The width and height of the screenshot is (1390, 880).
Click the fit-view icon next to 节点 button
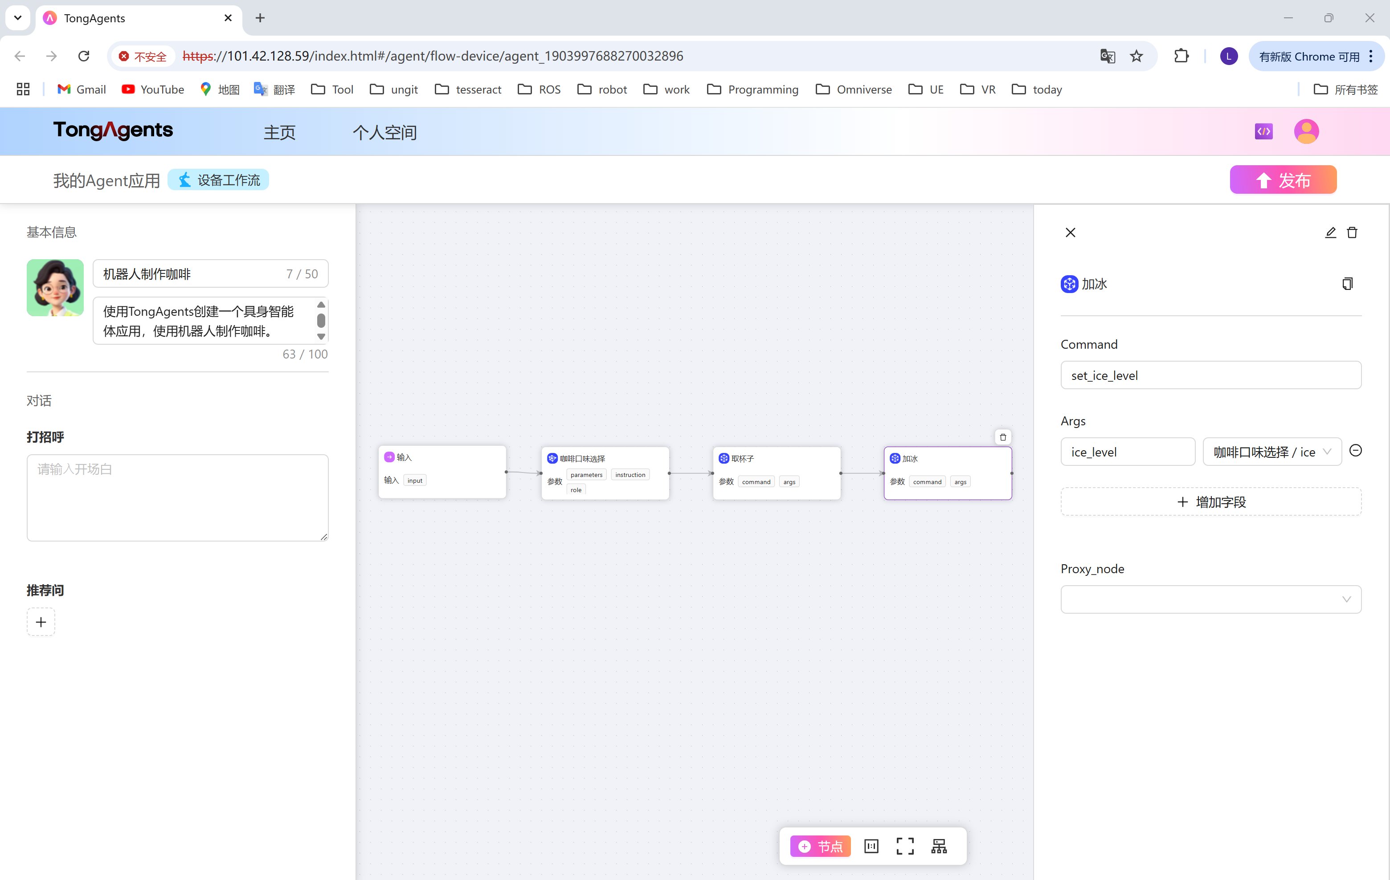871,846
